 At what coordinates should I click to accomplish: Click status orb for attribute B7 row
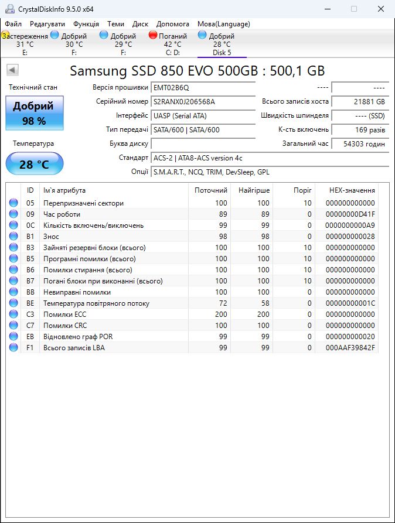[13, 281]
